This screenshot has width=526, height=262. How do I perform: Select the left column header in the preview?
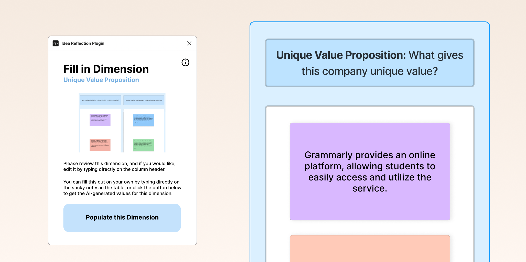[x=101, y=100]
